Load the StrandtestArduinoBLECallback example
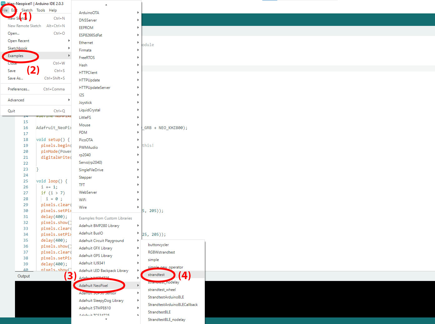The image size is (435, 324). (x=173, y=305)
